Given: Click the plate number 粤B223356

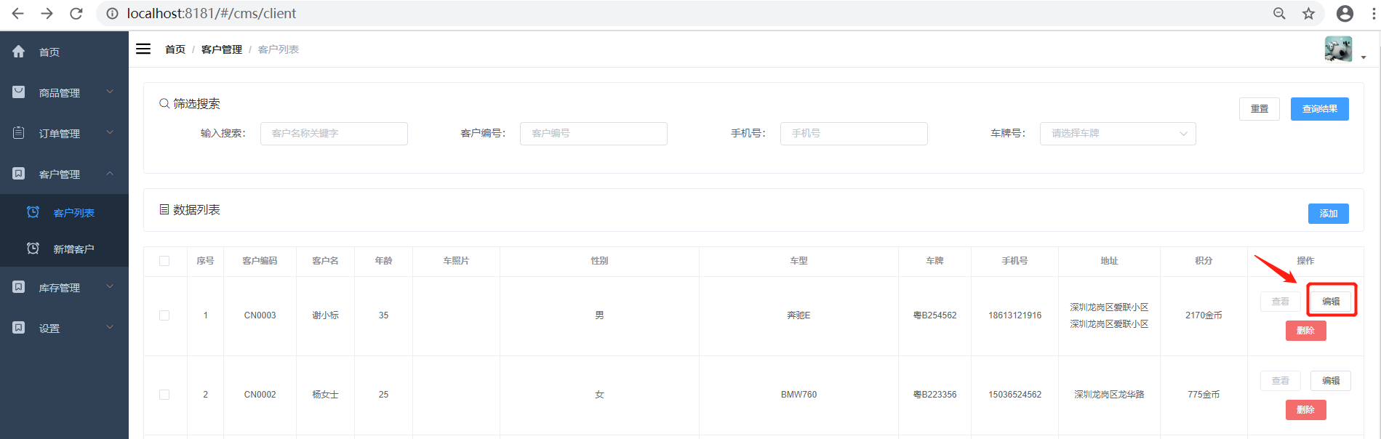Looking at the screenshot, I should pos(934,395).
